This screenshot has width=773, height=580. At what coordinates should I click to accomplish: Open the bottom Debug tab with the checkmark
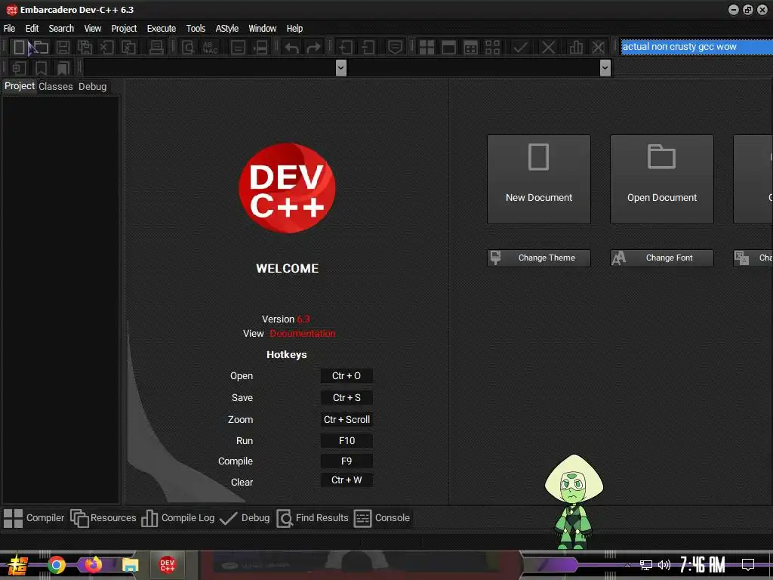click(245, 518)
